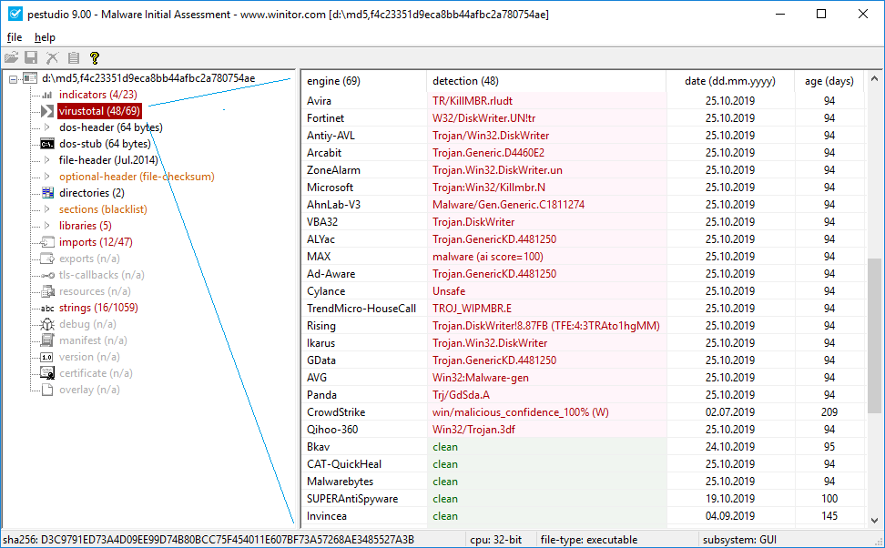
Task: Click the close file (X) toolbar icon
Action: 53,57
